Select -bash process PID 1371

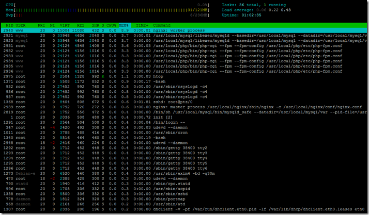(x=184, y=81)
